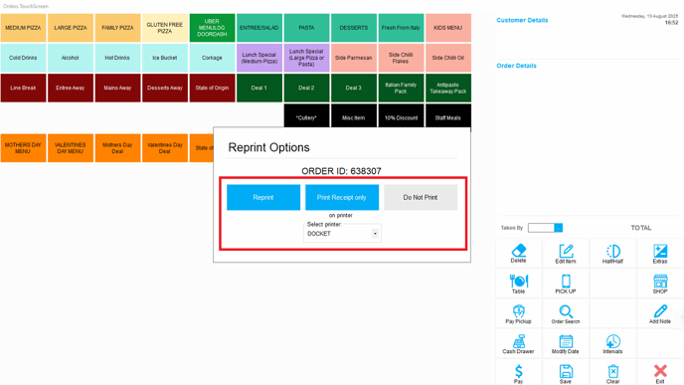Image resolution: width=684 pixels, height=385 pixels.
Task: Open the Cash Drawer
Action: tap(518, 343)
